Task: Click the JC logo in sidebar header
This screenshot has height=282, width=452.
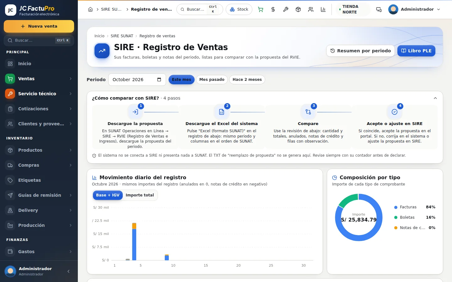Action: click(11, 10)
